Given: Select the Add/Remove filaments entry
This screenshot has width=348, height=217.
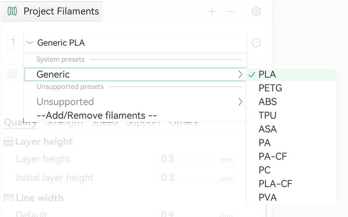Looking at the screenshot, I should [97, 116].
